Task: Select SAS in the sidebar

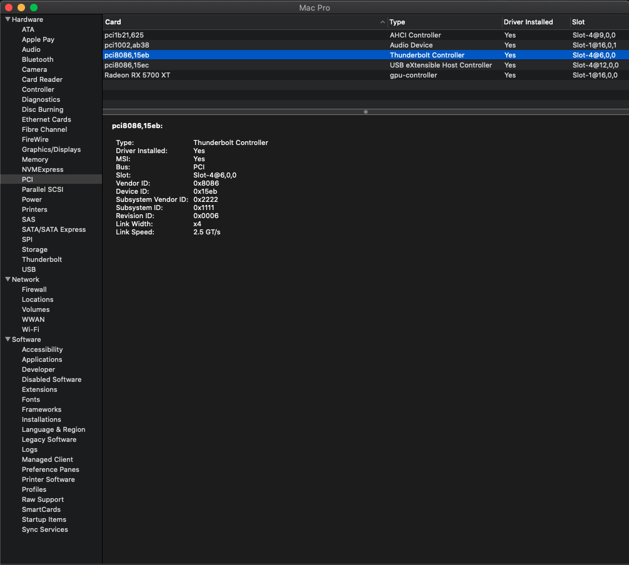Action: click(29, 219)
